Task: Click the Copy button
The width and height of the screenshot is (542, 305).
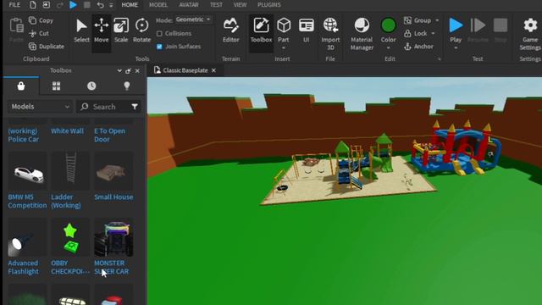Action: (x=41, y=20)
